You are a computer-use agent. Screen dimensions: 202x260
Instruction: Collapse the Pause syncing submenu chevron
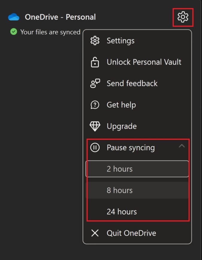(x=182, y=145)
